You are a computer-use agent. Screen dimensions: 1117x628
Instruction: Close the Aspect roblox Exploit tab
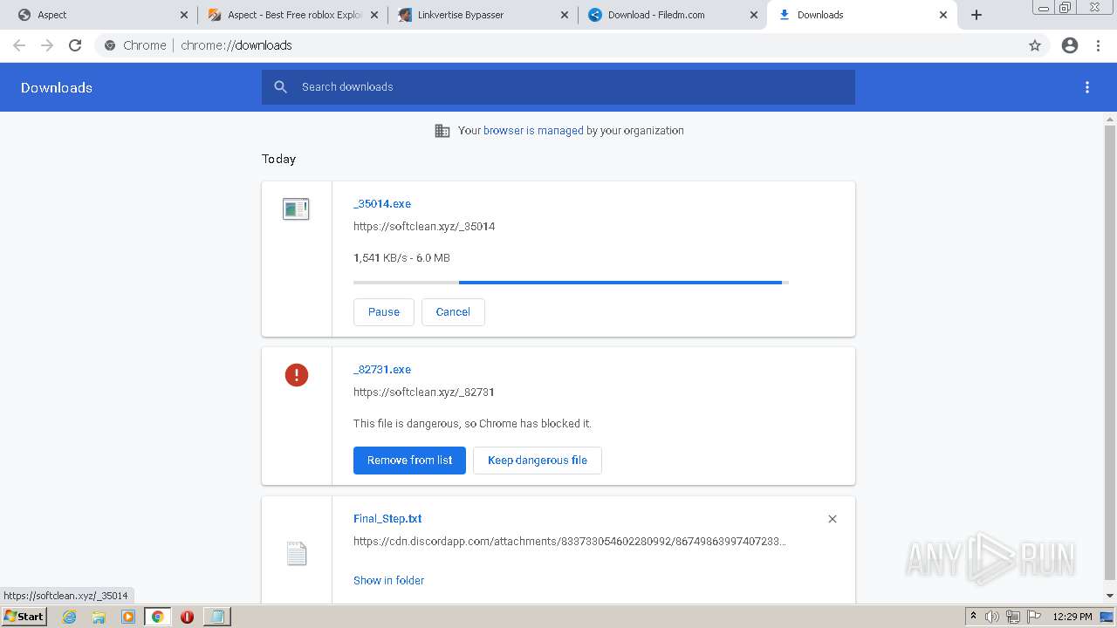375,15
